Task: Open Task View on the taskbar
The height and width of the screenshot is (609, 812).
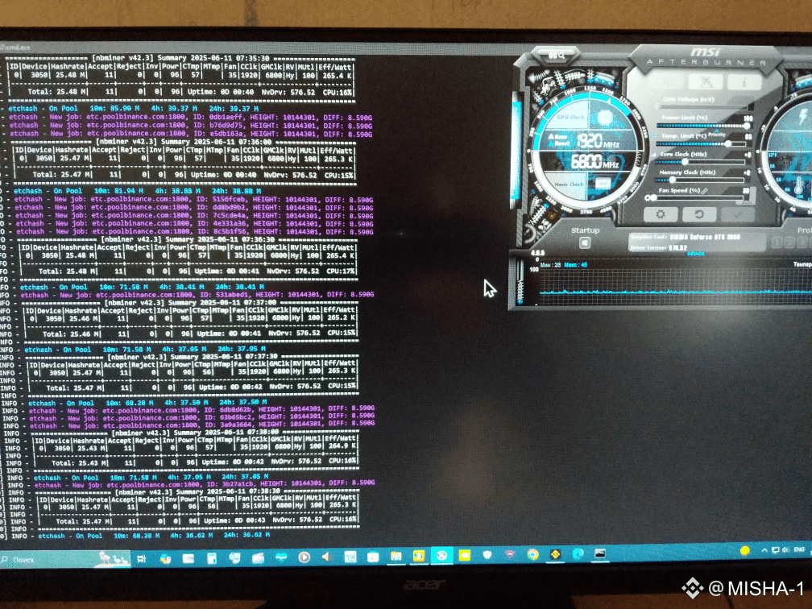Action: pyautogui.click(x=142, y=558)
